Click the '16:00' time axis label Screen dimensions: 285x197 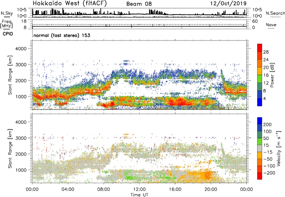(x=175, y=190)
